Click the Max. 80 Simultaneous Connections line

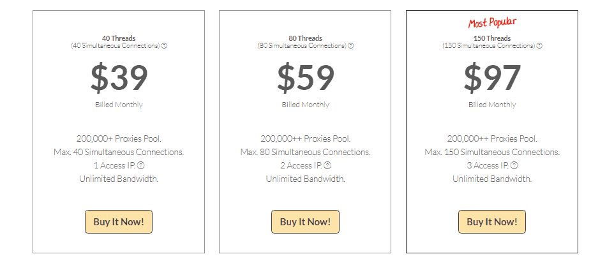(305, 152)
